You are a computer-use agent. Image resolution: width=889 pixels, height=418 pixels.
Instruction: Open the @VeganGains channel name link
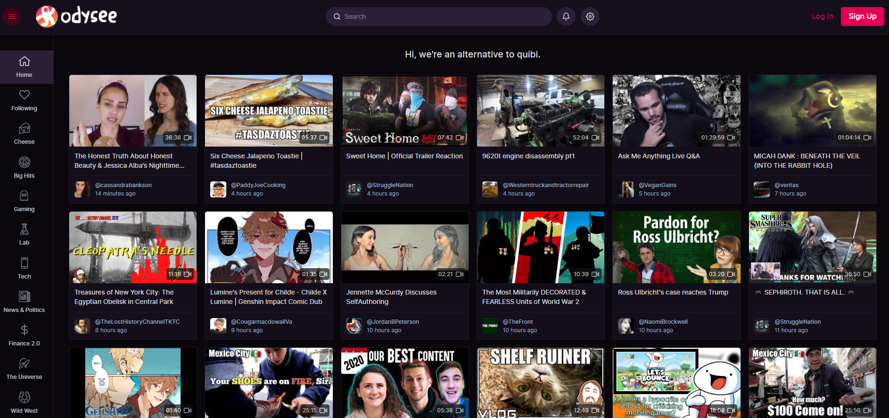point(658,185)
